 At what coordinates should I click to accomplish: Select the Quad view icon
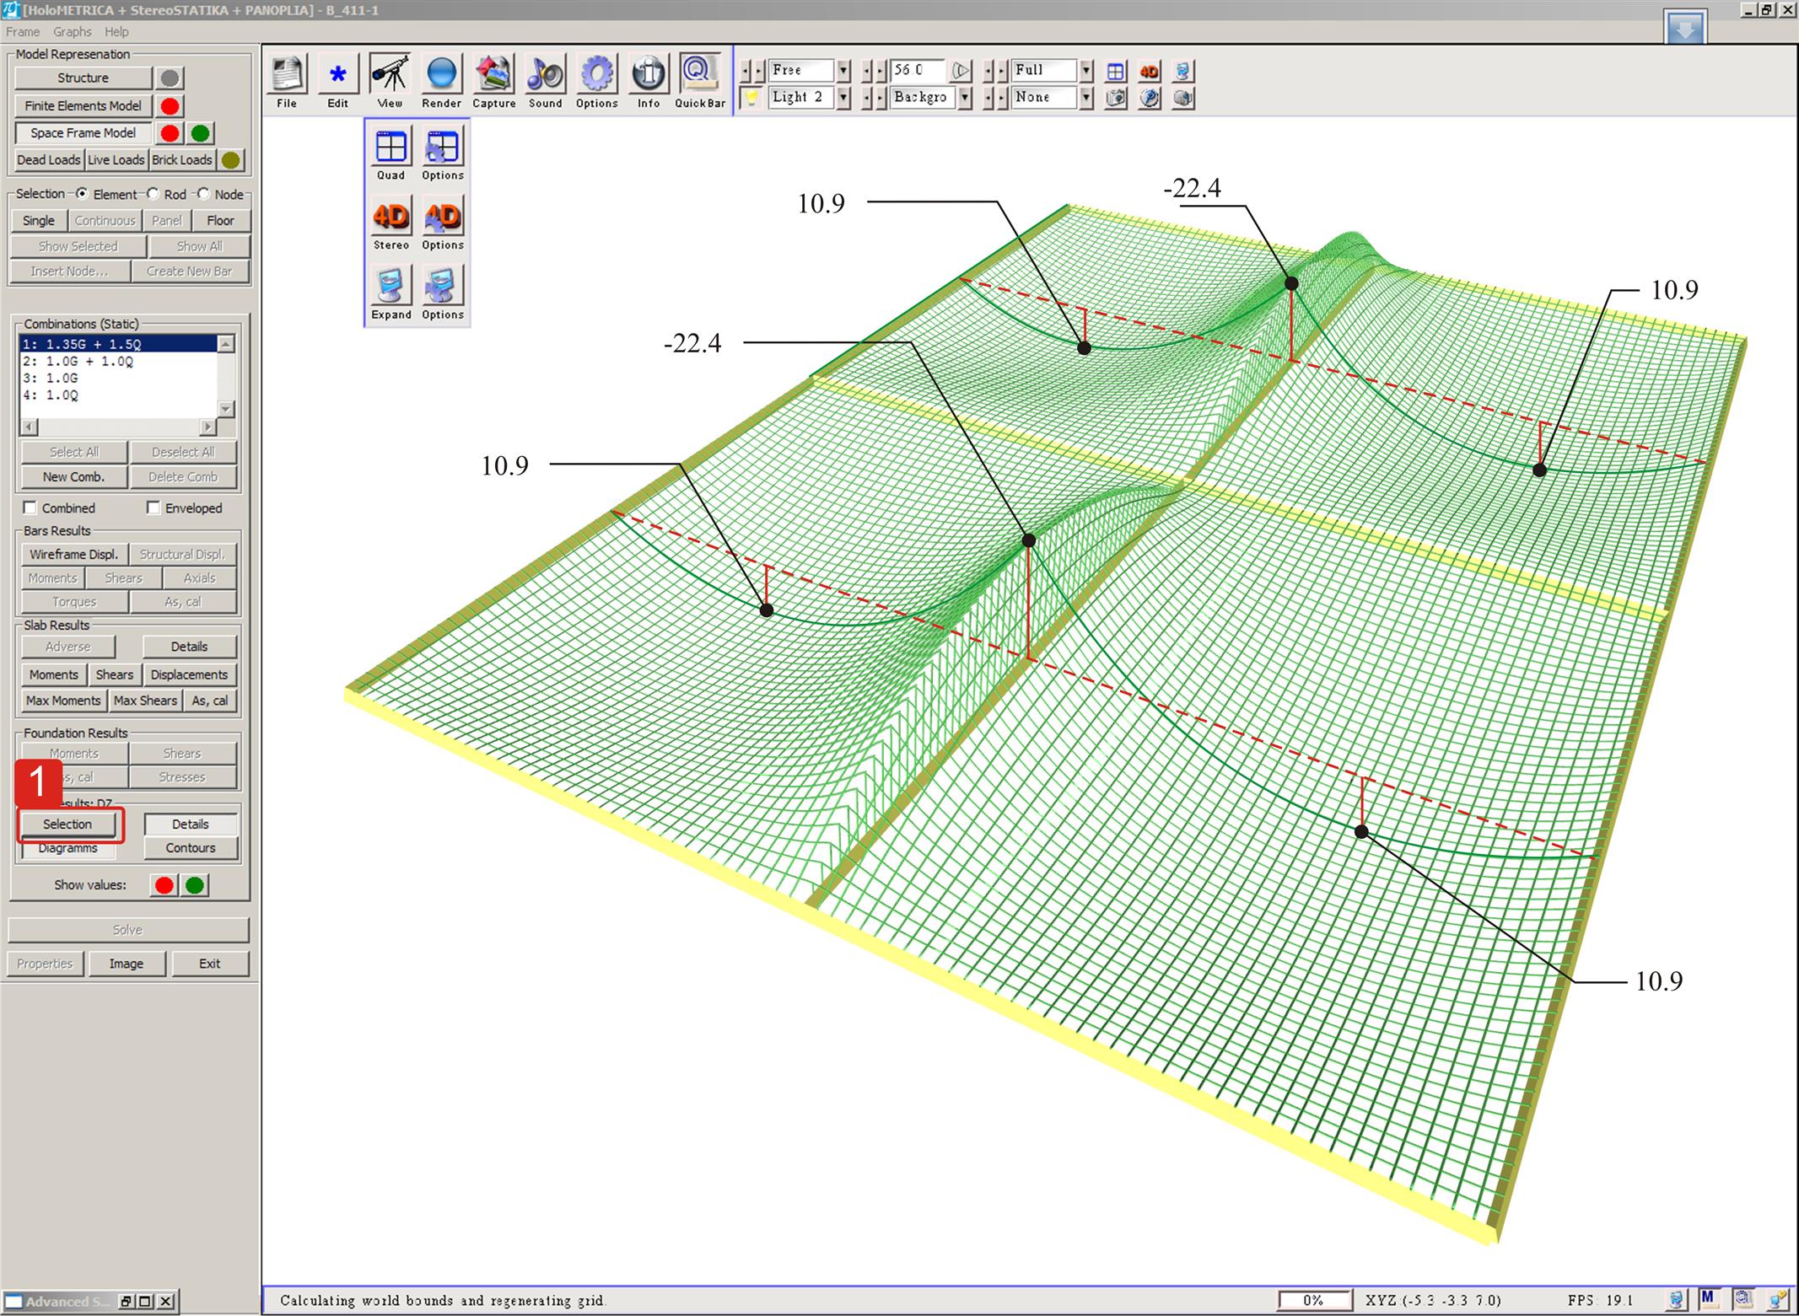[391, 148]
